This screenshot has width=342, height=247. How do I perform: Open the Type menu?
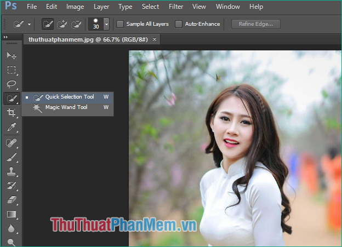pyautogui.click(x=125, y=7)
